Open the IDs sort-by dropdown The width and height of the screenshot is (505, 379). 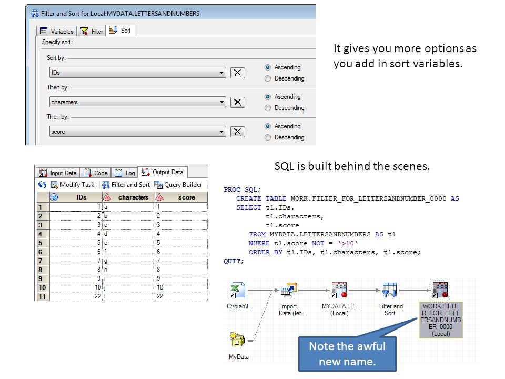137,73
